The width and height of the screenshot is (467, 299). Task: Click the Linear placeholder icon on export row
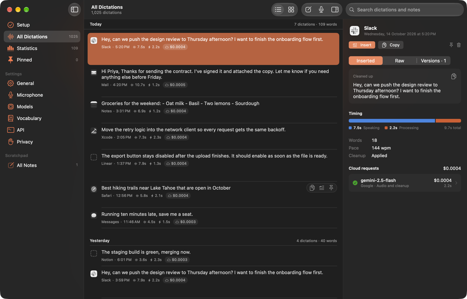(94, 157)
